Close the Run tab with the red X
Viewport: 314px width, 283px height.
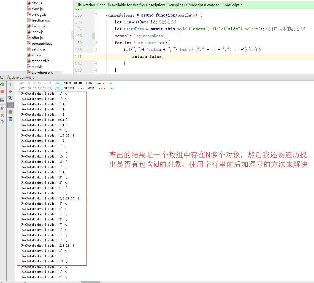pyautogui.click(x=2, y=115)
